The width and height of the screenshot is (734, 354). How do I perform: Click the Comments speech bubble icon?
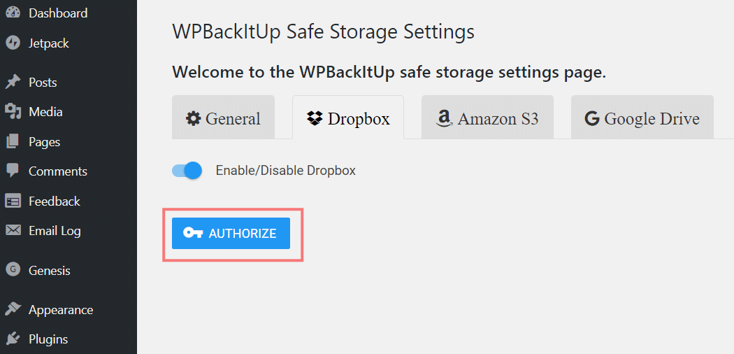tap(13, 171)
